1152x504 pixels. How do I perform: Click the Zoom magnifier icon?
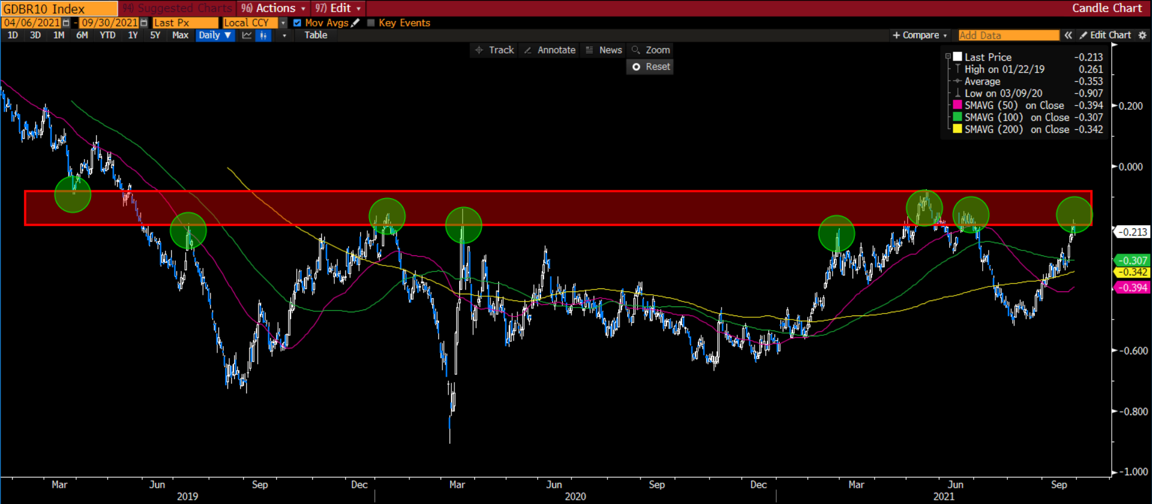coord(636,50)
